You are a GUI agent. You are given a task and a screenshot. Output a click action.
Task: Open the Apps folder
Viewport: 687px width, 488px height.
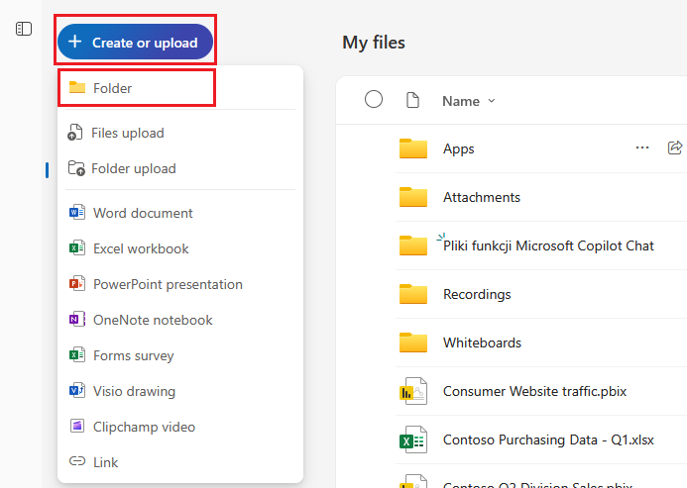(x=458, y=148)
